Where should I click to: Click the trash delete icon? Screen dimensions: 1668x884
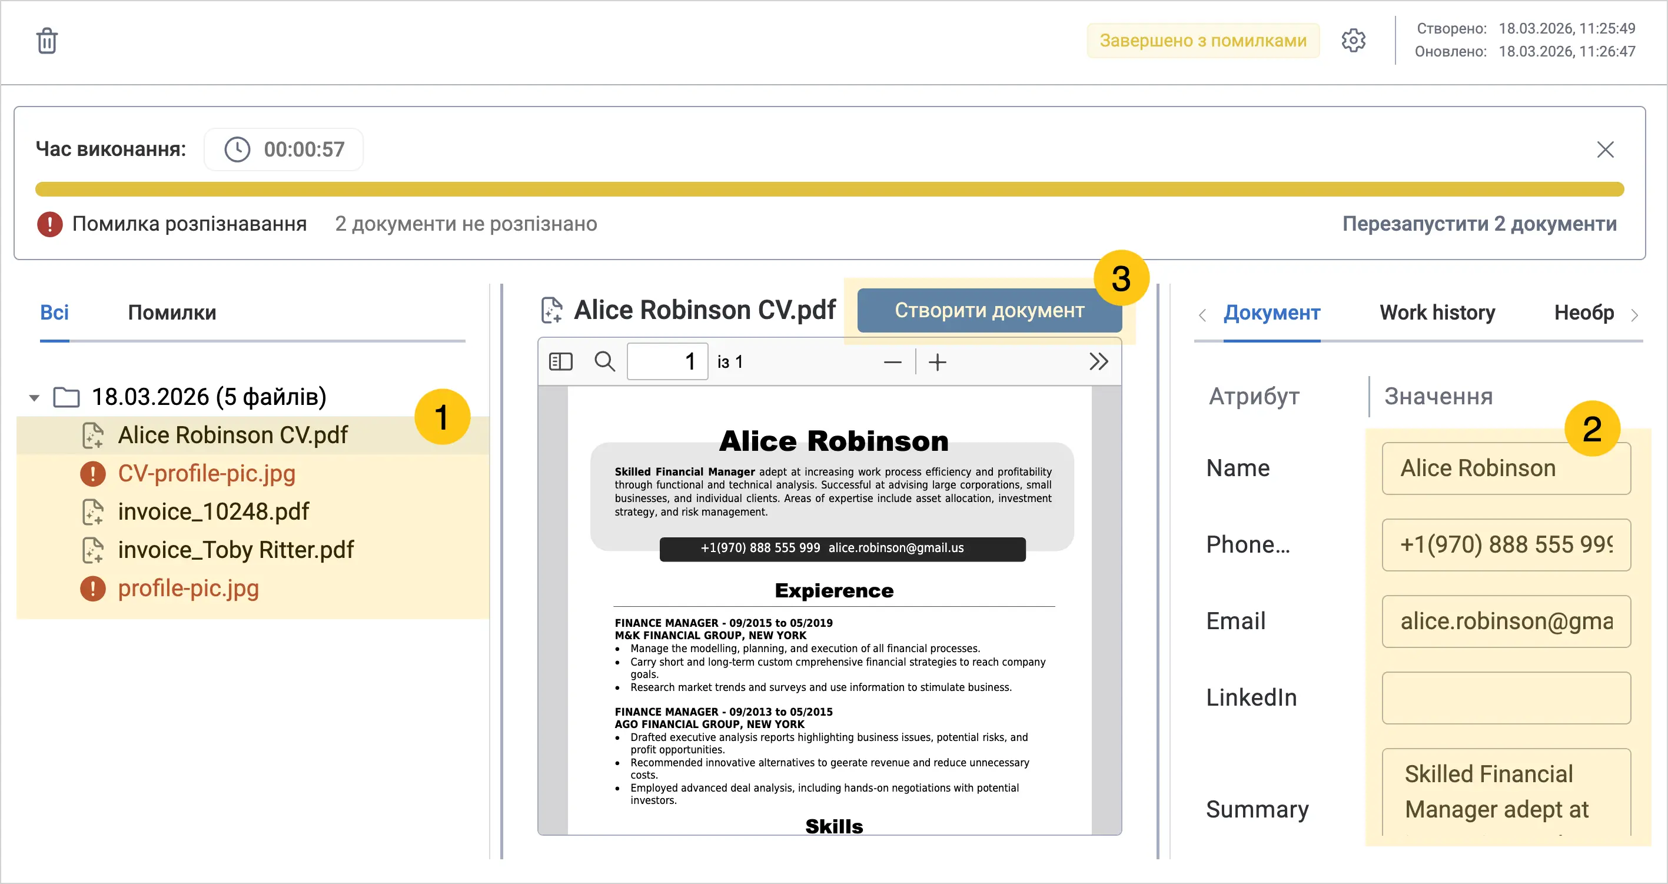(x=46, y=41)
